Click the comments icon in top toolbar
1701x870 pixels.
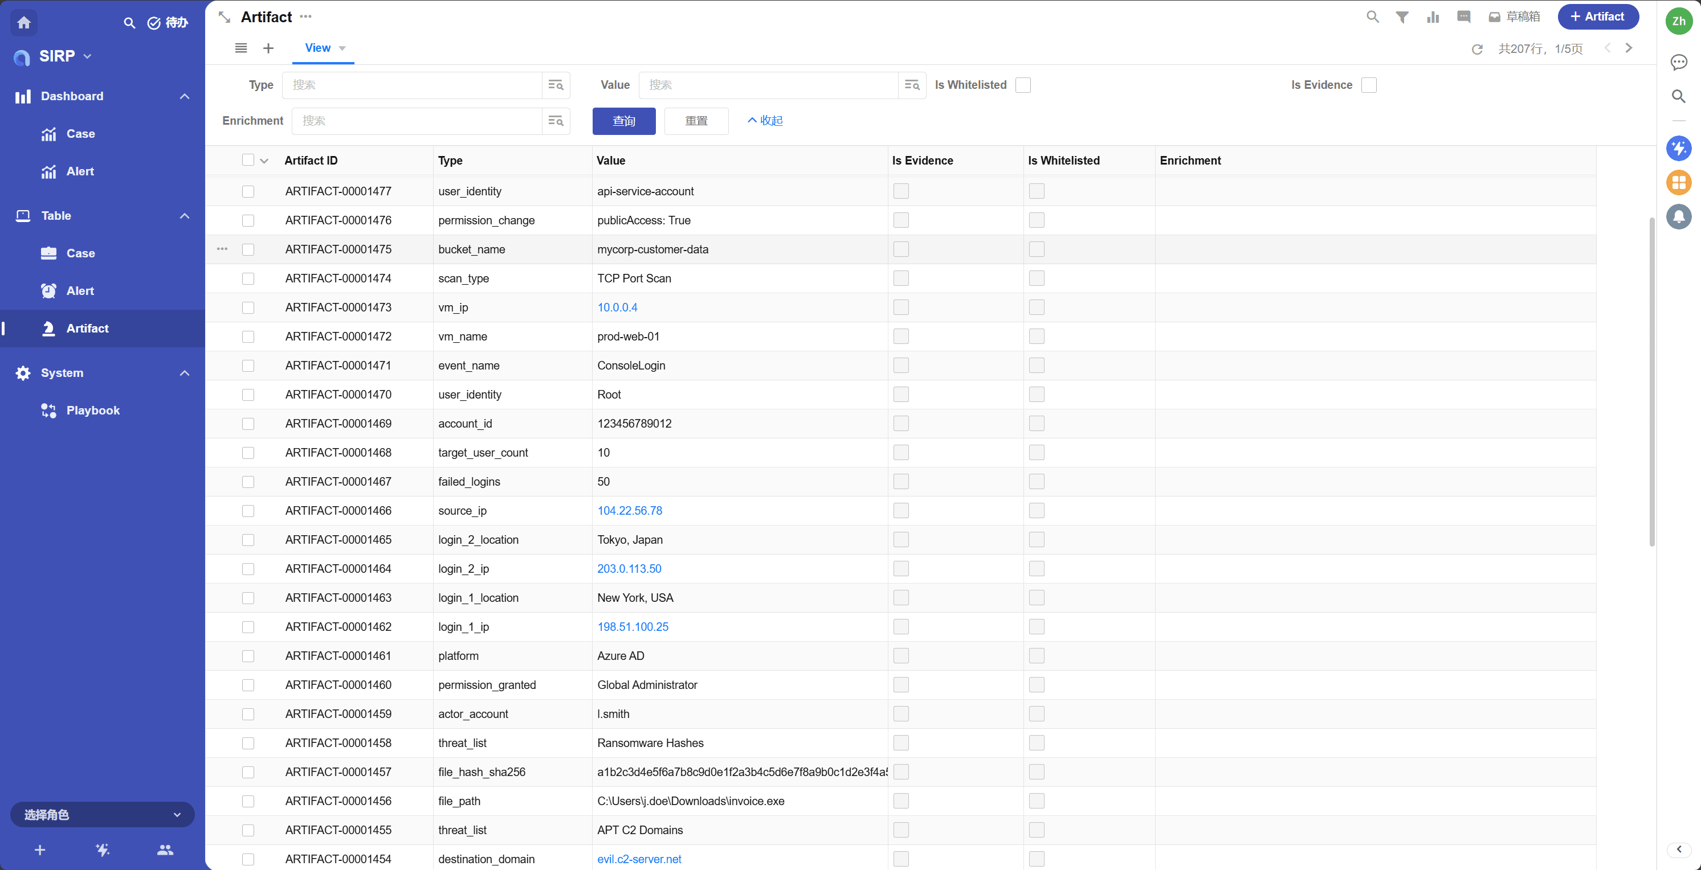pyautogui.click(x=1463, y=17)
